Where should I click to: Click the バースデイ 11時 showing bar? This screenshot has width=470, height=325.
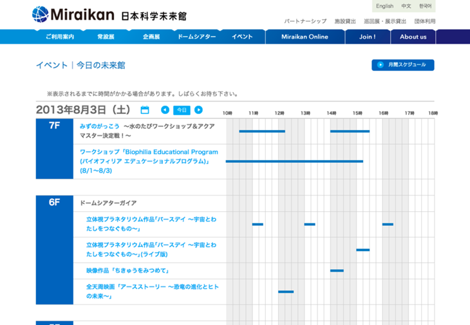pyautogui.click(x=258, y=225)
